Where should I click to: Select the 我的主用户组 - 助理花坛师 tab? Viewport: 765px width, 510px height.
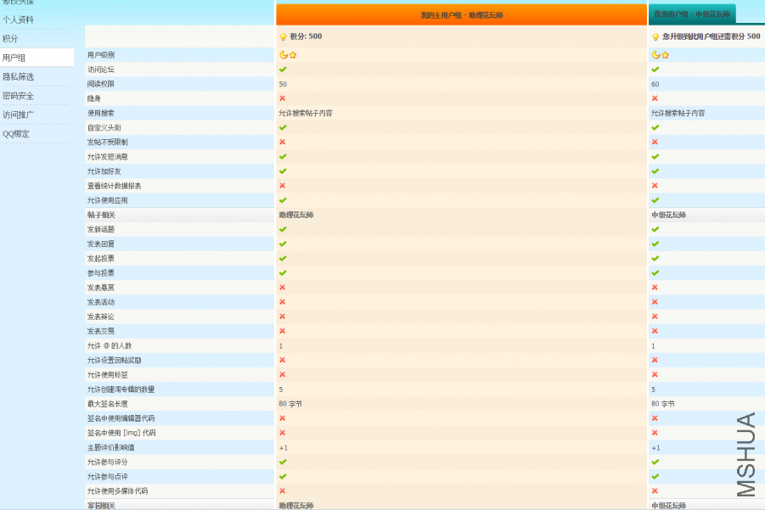click(x=461, y=15)
